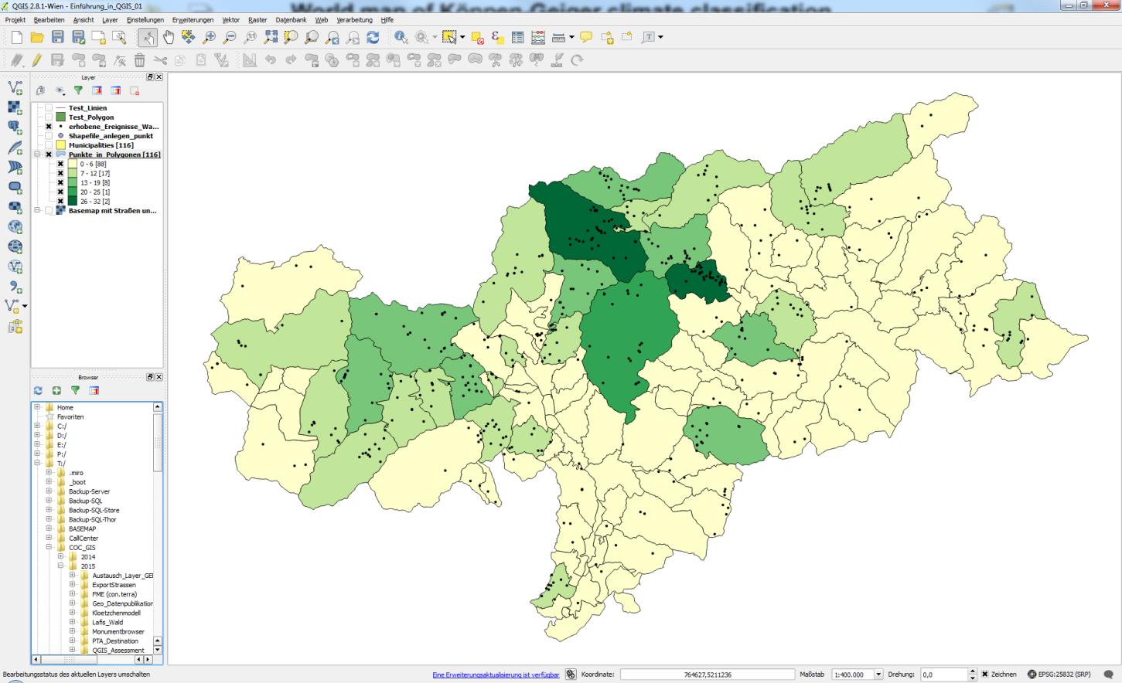Click the 20 - 25 [1] color swatch
The width and height of the screenshot is (1122, 683).
(x=72, y=192)
